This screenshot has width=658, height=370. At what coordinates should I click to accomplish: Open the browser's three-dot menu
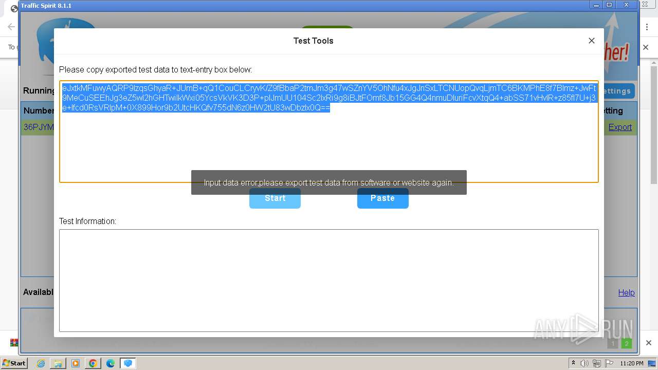(x=647, y=27)
